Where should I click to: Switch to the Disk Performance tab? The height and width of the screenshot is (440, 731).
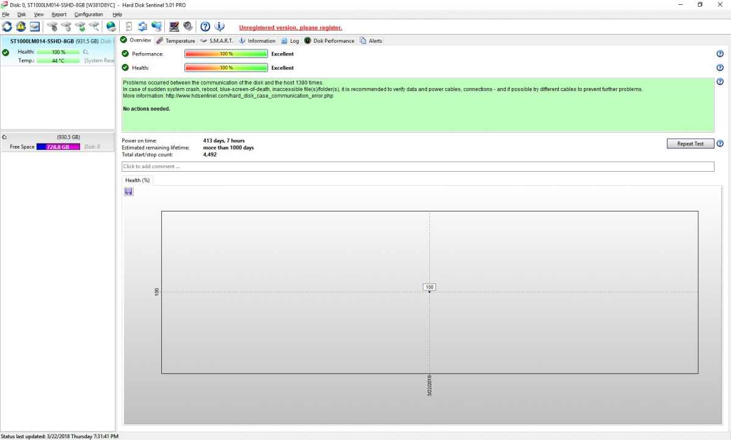[329, 40]
